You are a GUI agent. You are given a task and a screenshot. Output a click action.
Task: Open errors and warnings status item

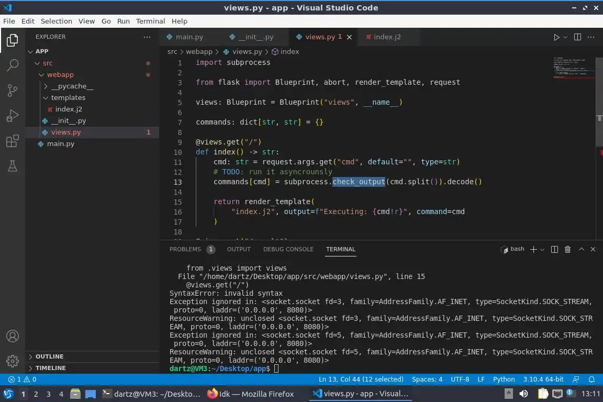pyautogui.click(x=23, y=379)
